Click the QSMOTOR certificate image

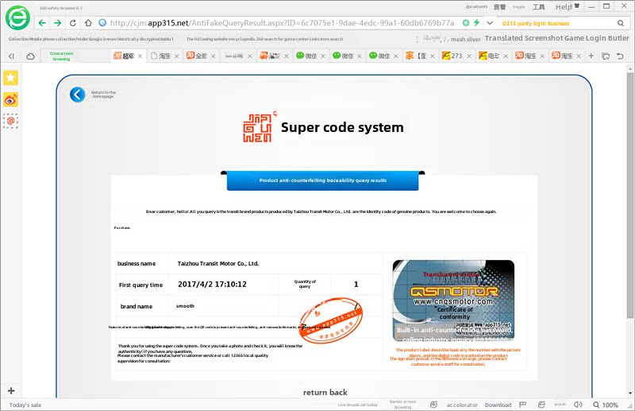coord(453,300)
